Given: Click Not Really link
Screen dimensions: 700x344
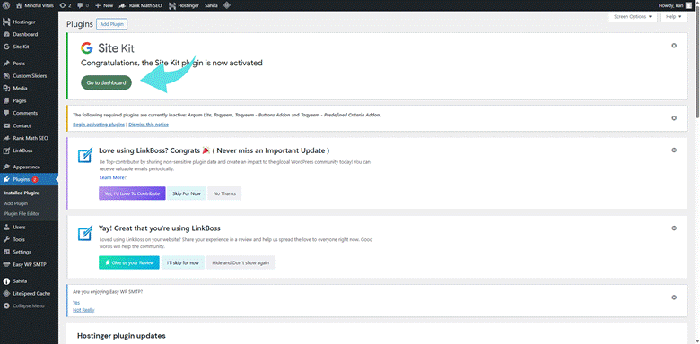Looking at the screenshot, I should [x=83, y=310].
